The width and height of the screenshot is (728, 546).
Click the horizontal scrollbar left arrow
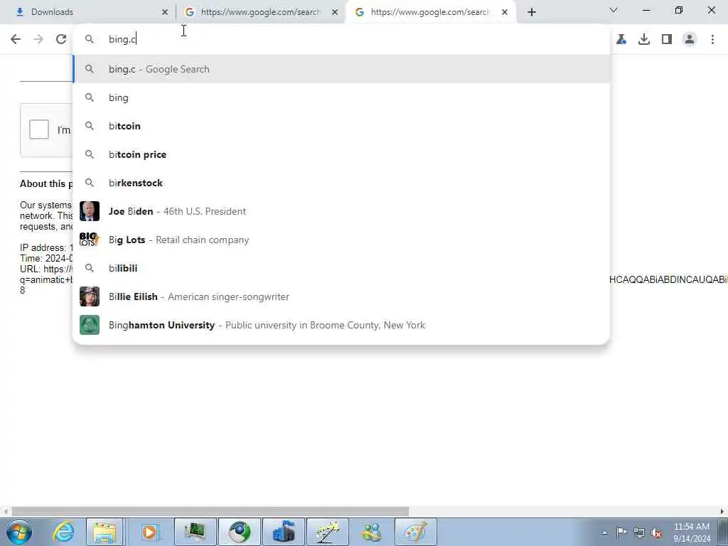click(x=5, y=512)
